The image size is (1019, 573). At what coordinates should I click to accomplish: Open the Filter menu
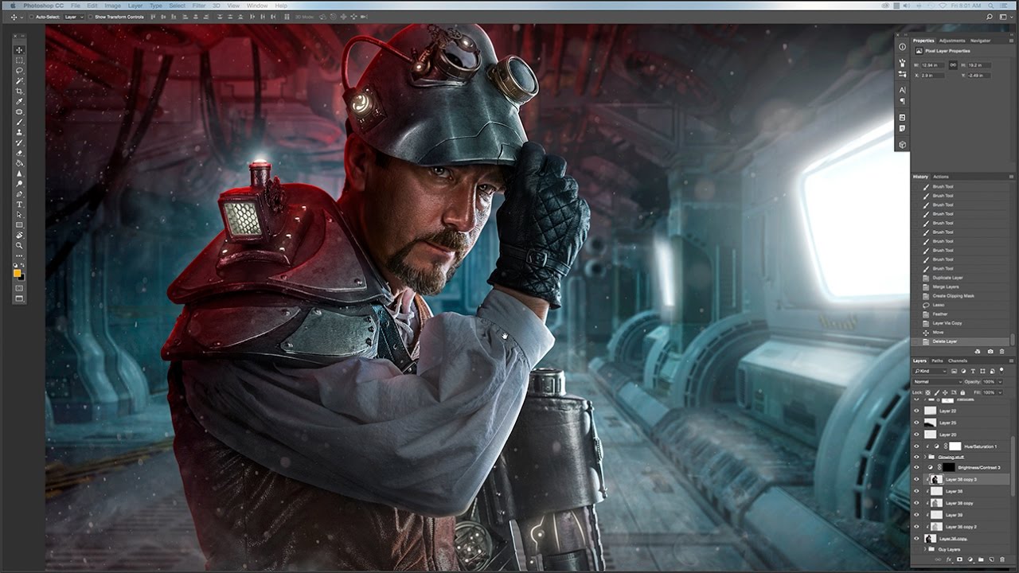click(198, 6)
